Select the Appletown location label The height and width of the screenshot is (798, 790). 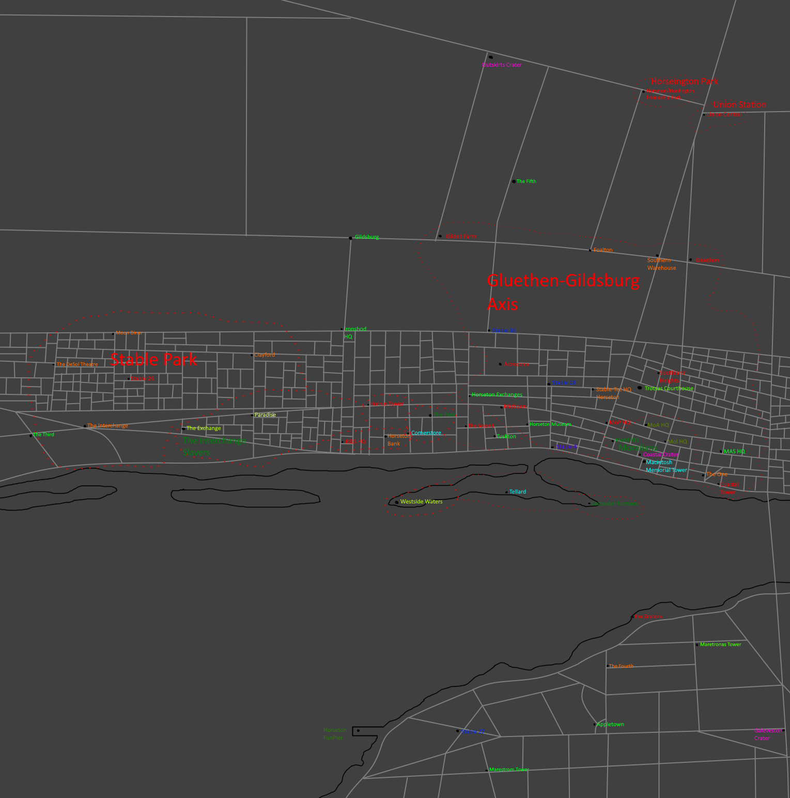pyautogui.click(x=610, y=725)
